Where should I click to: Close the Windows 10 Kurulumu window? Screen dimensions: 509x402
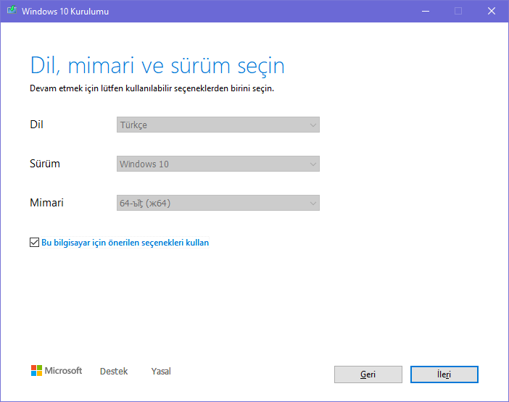pyautogui.click(x=492, y=12)
